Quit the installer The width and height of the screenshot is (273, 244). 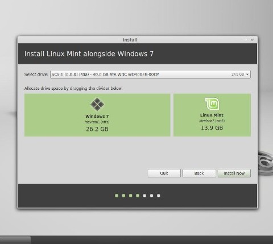[x=164, y=173]
